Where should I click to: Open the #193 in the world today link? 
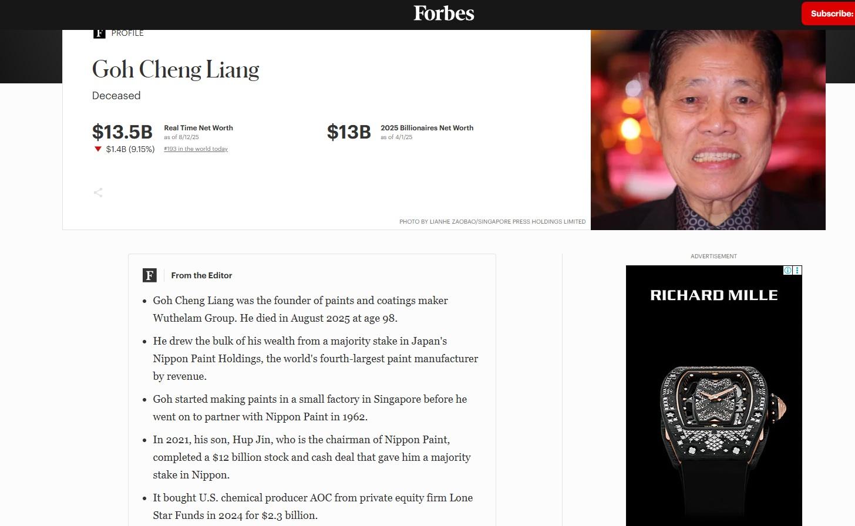196,149
